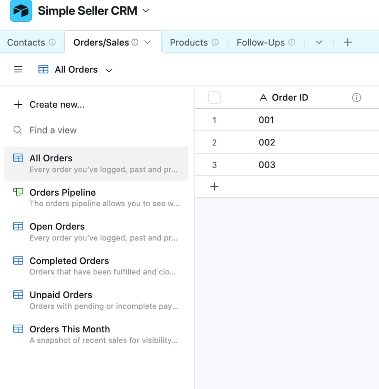Click grid icon of Open Orders view
The width and height of the screenshot is (379, 389).
pos(18,226)
